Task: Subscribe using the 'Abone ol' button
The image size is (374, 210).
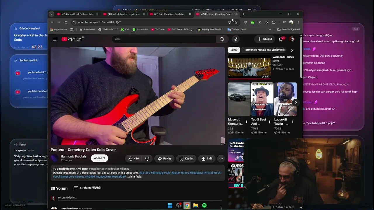Action: click(x=99, y=158)
